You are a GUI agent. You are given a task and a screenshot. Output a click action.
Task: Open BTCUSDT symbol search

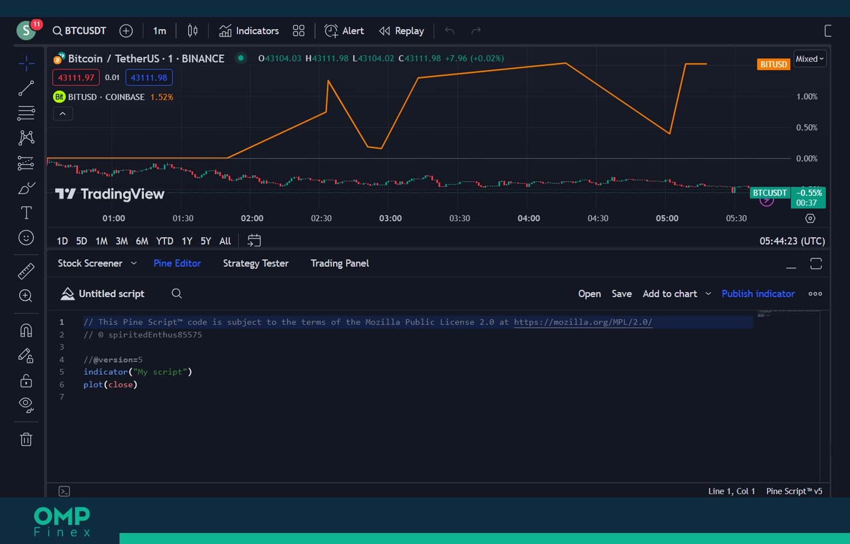(80, 31)
